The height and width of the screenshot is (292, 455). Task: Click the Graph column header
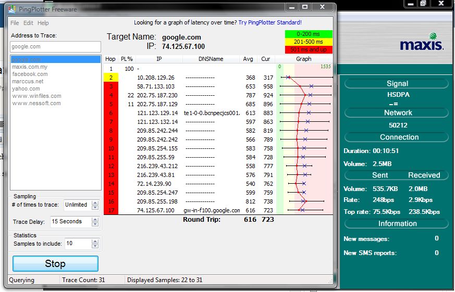click(x=304, y=59)
